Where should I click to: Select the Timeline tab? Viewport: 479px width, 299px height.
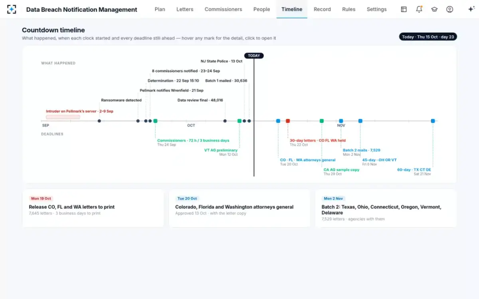[x=292, y=9]
